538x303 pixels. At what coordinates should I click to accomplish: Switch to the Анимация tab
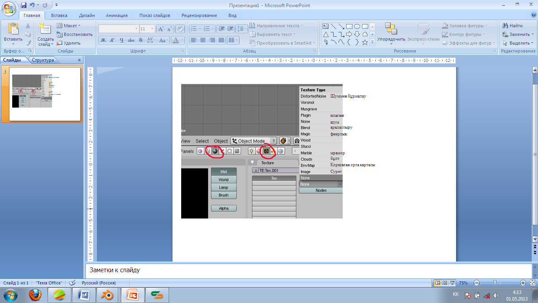point(117,15)
